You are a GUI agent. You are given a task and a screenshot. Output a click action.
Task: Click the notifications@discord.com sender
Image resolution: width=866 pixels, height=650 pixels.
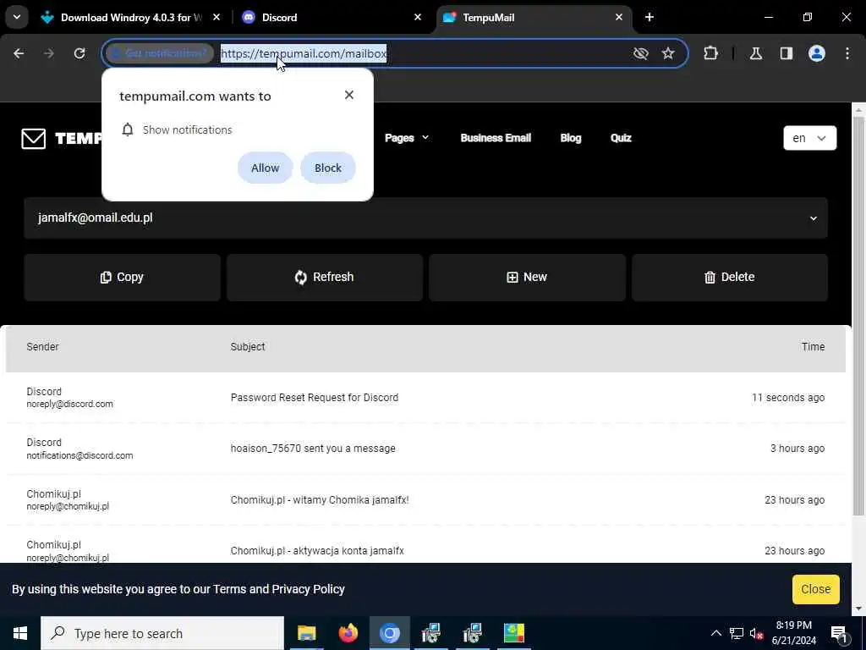coord(79,455)
